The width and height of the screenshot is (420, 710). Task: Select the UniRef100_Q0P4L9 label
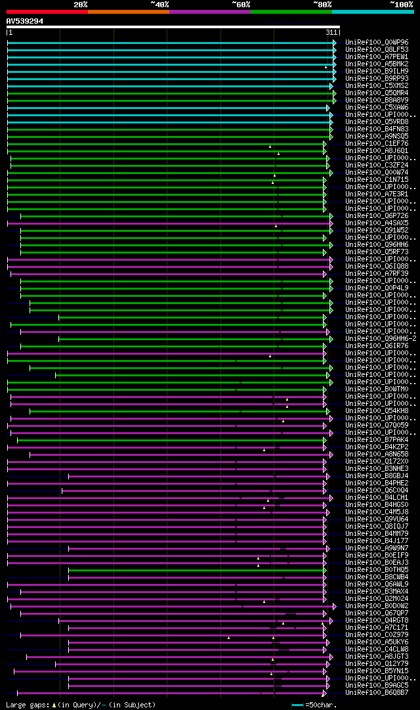coord(377,288)
